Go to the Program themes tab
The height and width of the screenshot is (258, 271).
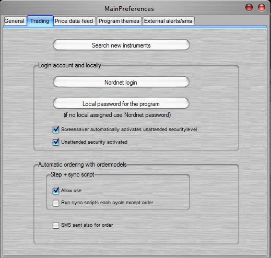pos(119,21)
